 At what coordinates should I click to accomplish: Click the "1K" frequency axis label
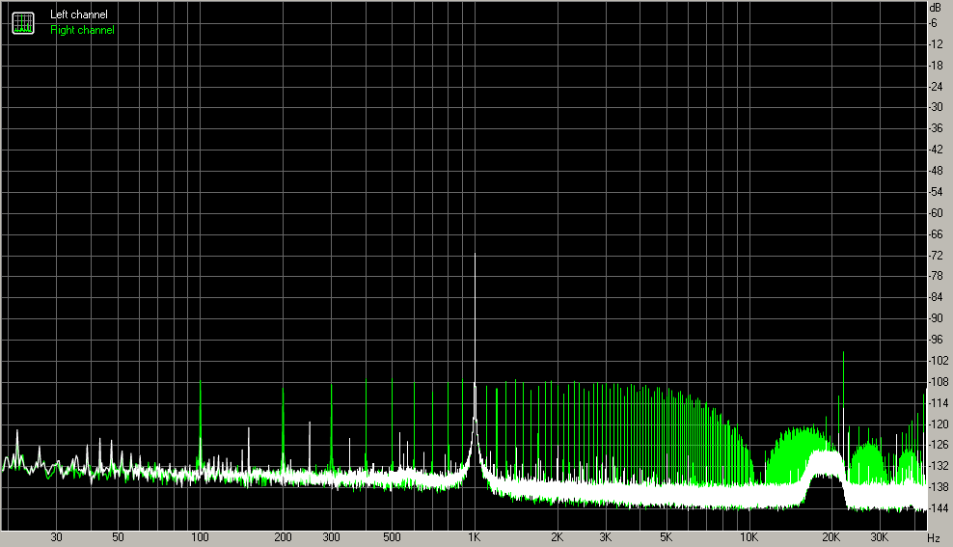(474, 537)
